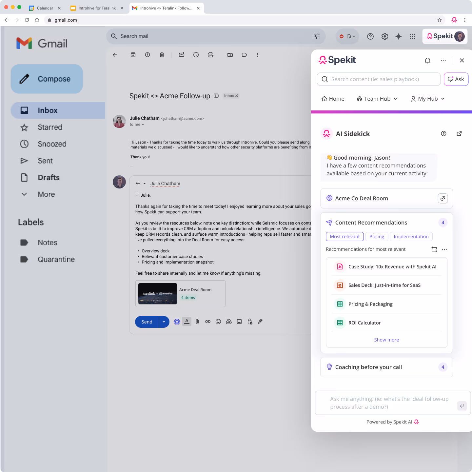Image resolution: width=472 pixels, height=472 pixels.
Task: Click Spekit search content field
Action: [x=379, y=79]
